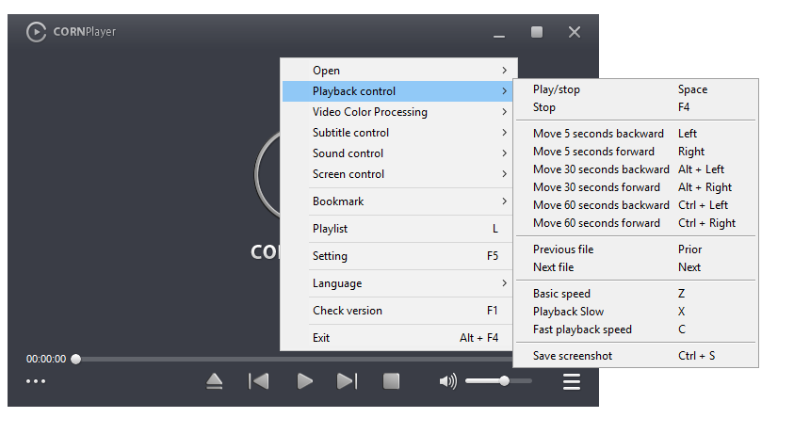The height and width of the screenshot is (434, 794).
Task: Open the hamburger menu icon
Action: 571,381
